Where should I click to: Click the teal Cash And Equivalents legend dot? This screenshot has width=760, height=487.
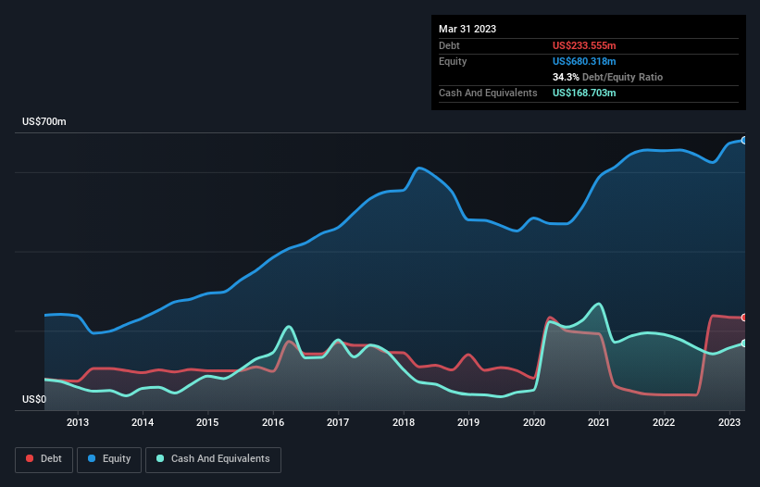(x=160, y=458)
